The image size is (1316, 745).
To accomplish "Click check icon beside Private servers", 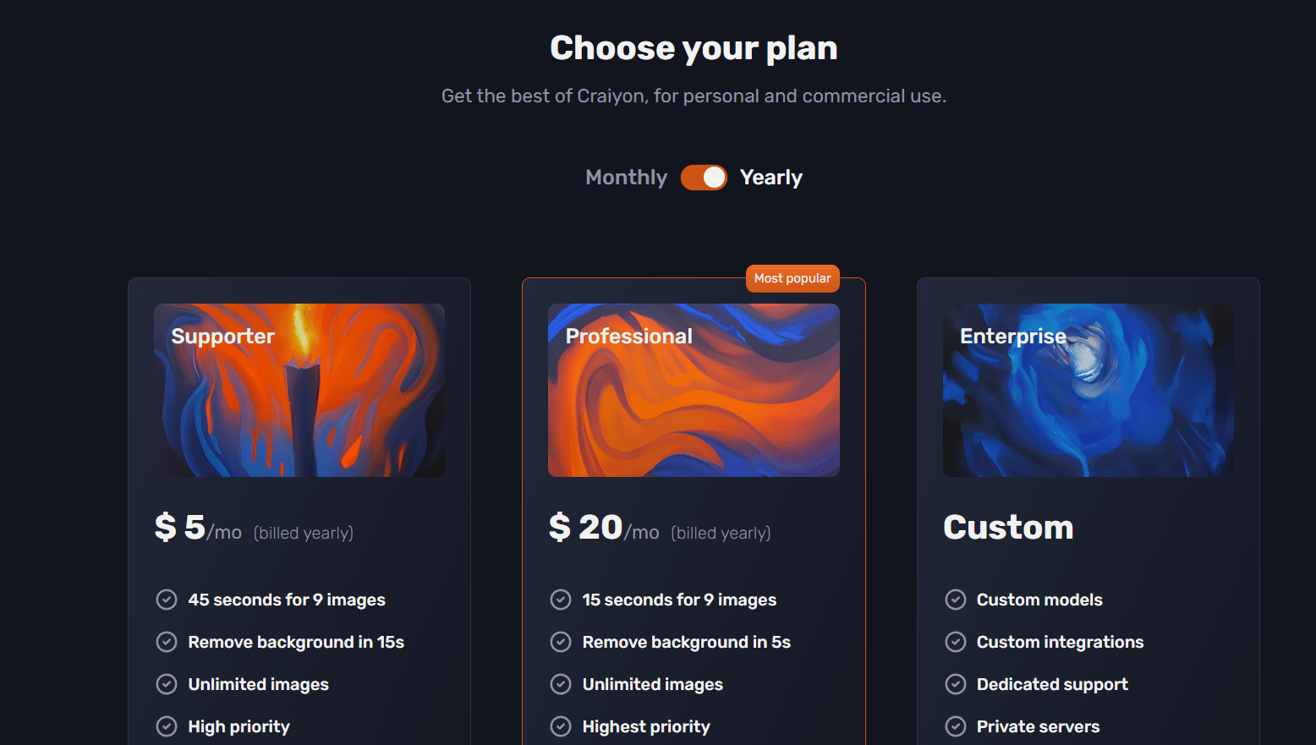I will 956,726.
